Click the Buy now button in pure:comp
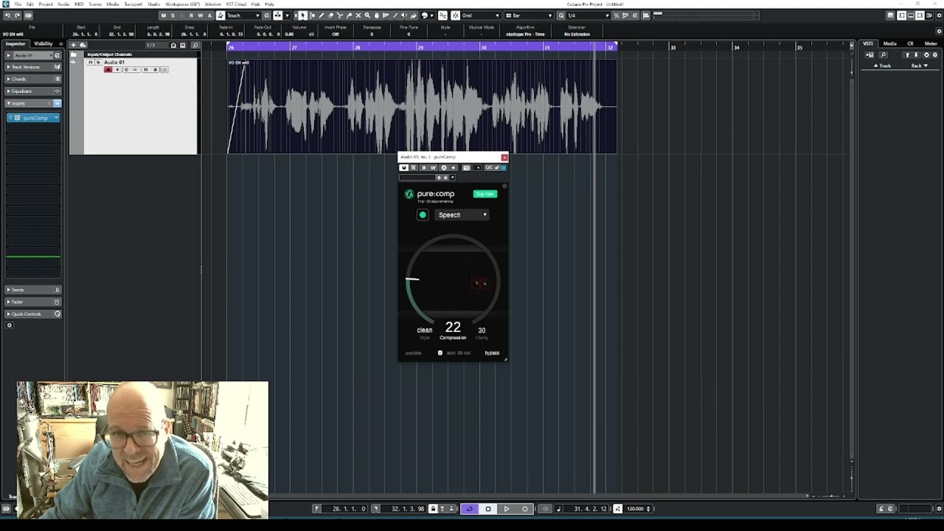Screen dimensions: 944x531 485,194
